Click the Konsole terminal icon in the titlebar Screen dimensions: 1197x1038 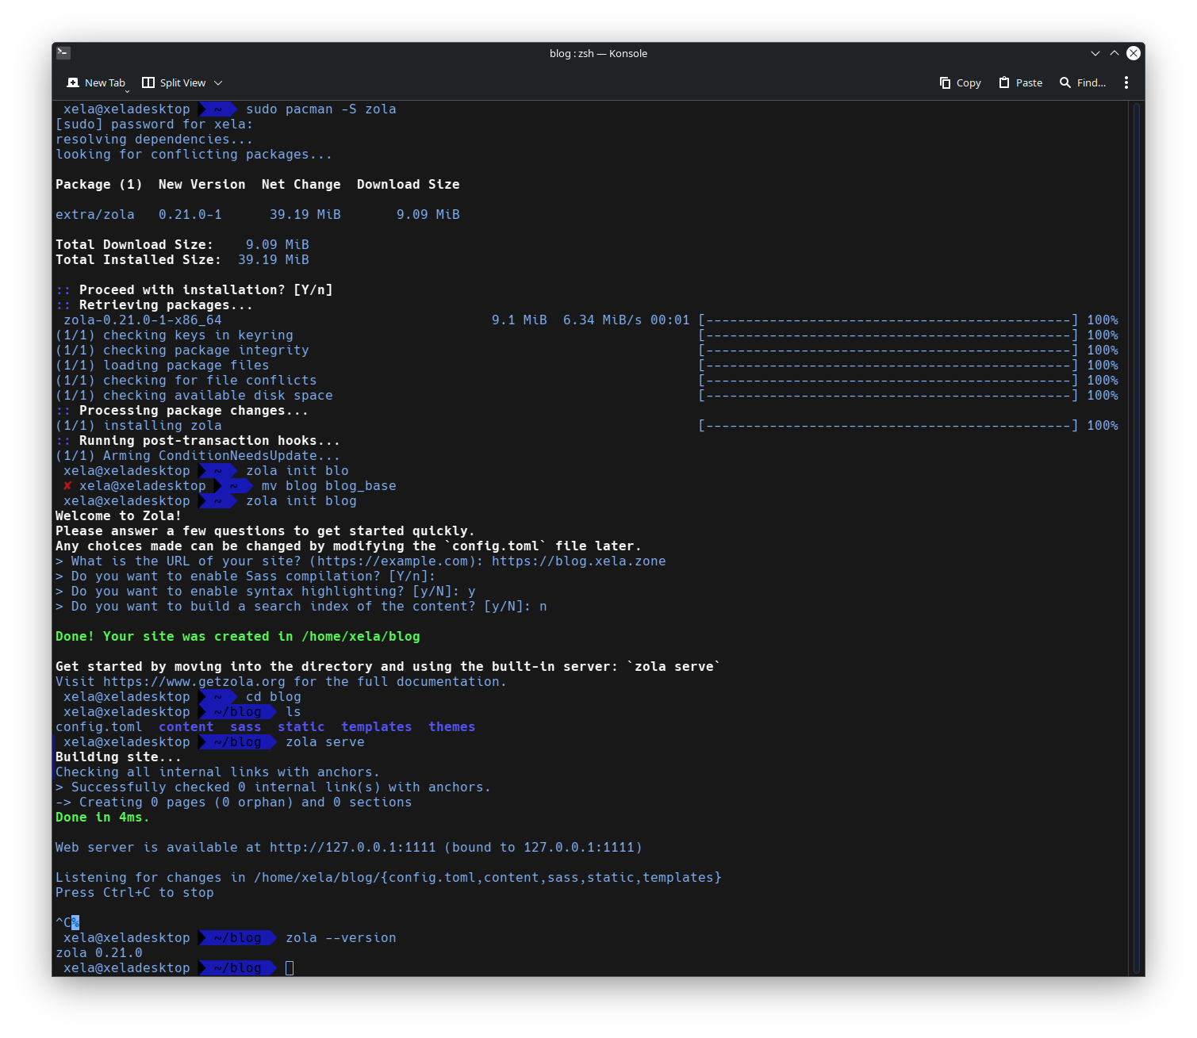point(63,52)
